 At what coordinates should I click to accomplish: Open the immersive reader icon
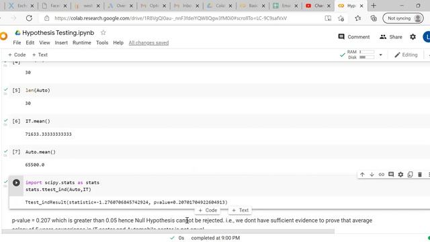coord(328,18)
